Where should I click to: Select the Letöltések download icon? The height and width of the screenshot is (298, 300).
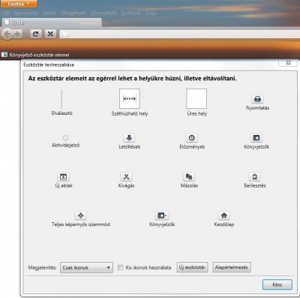[x=129, y=138]
